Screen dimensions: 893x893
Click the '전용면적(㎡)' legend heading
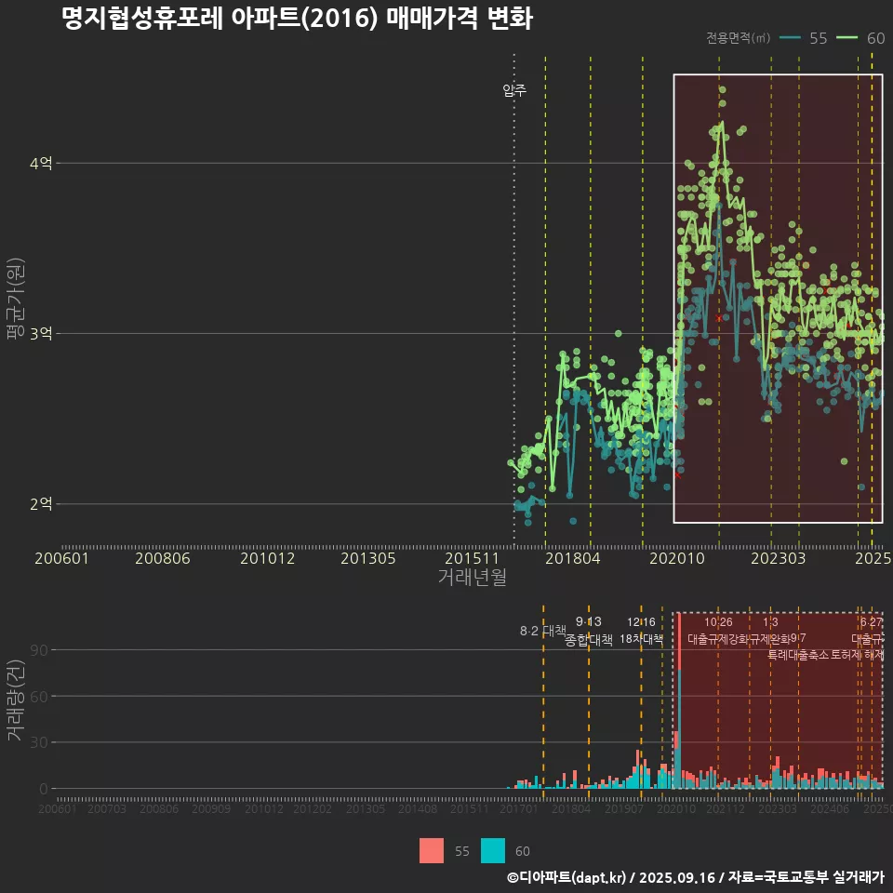(x=738, y=37)
